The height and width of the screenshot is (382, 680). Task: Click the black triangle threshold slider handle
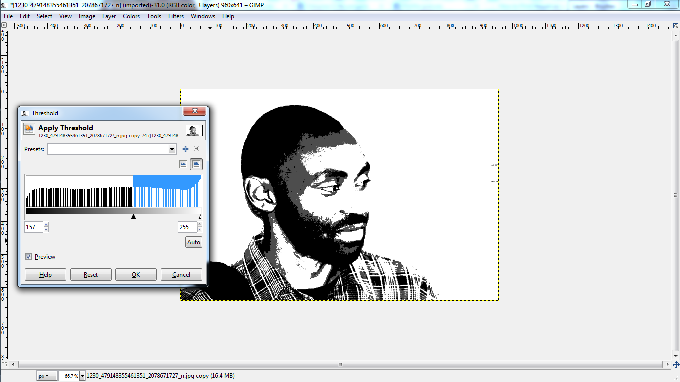tap(133, 216)
